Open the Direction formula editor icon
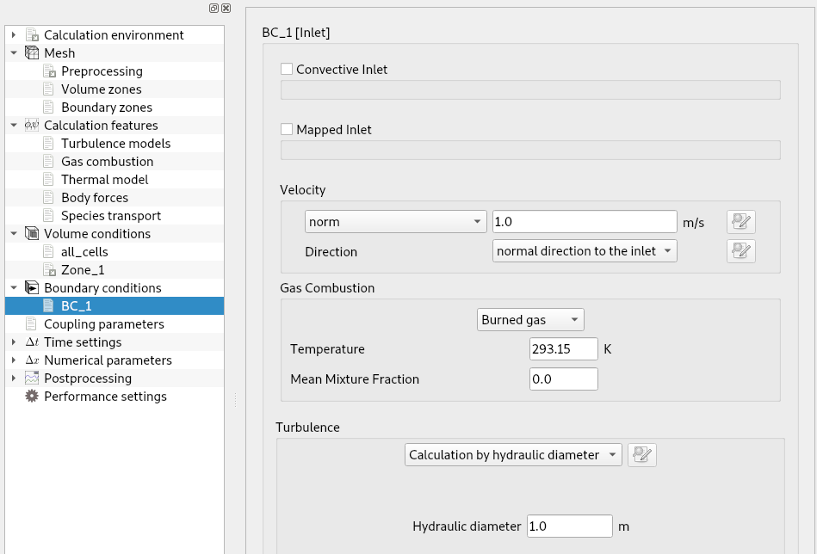Image resolution: width=817 pixels, height=554 pixels. [740, 251]
